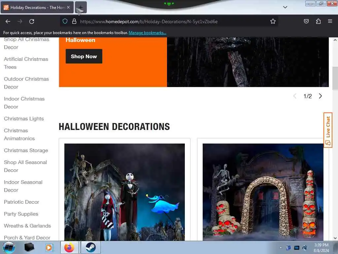This screenshot has height=254, width=338.
Task: Open Wreaths & Garlands sidebar link
Action: tap(27, 226)
